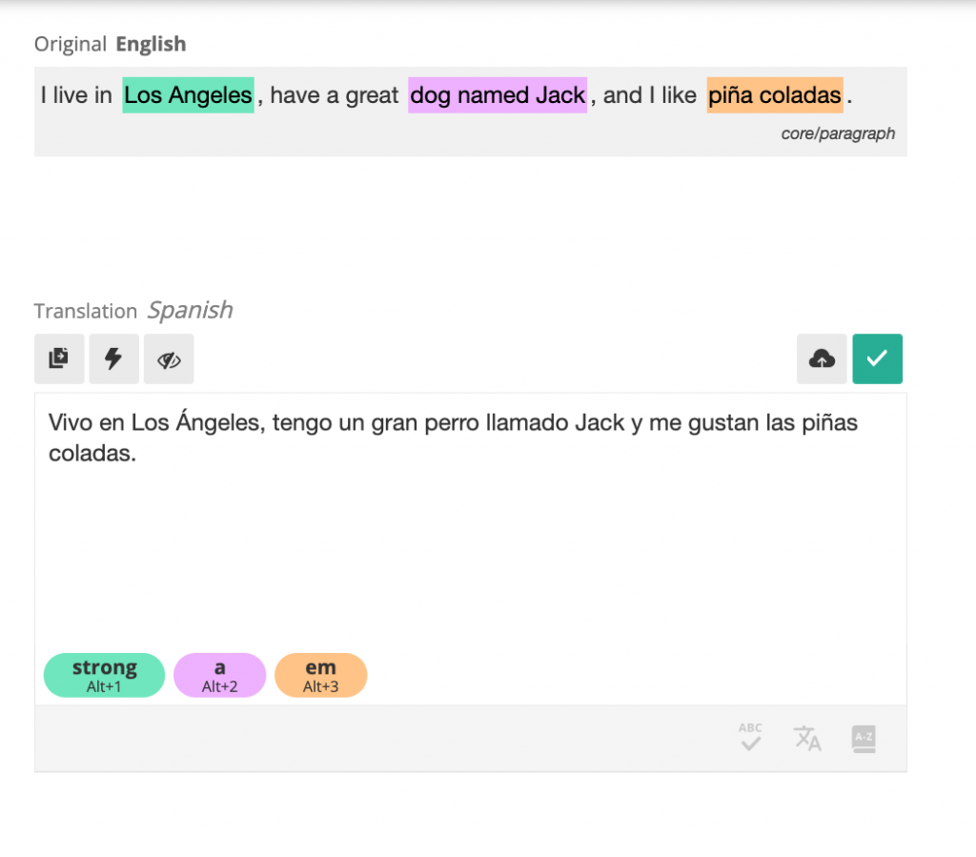The width and height of the screenshot is (976, 857).
Task: Insert the purple a link tag
Action: [x=220, y=675]
